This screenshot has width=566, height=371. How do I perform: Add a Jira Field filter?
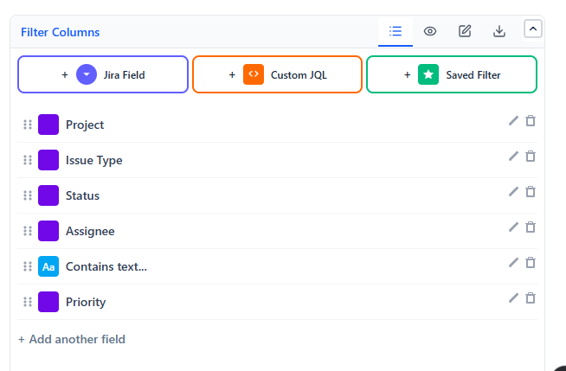coord(103,74)
